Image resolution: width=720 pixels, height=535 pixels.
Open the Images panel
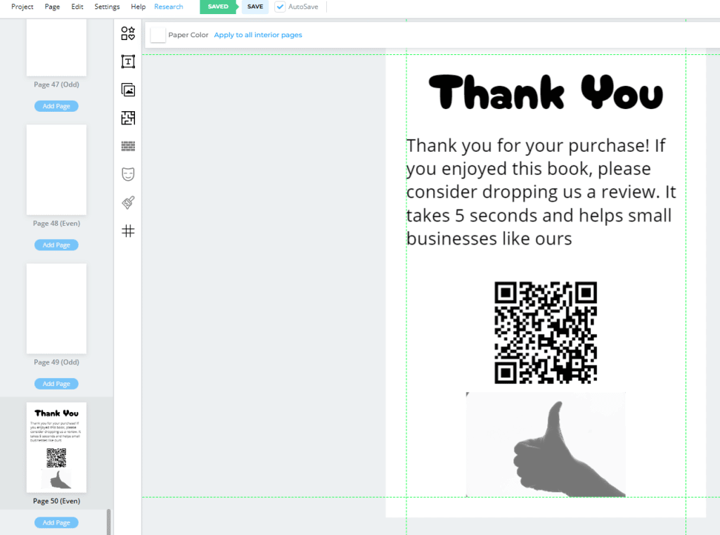point(127,89)
